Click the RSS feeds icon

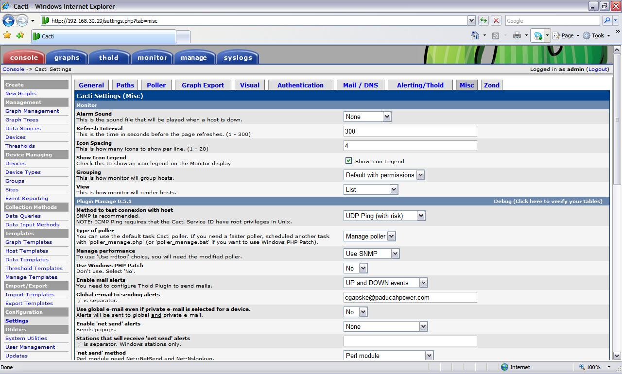point(496,35)
